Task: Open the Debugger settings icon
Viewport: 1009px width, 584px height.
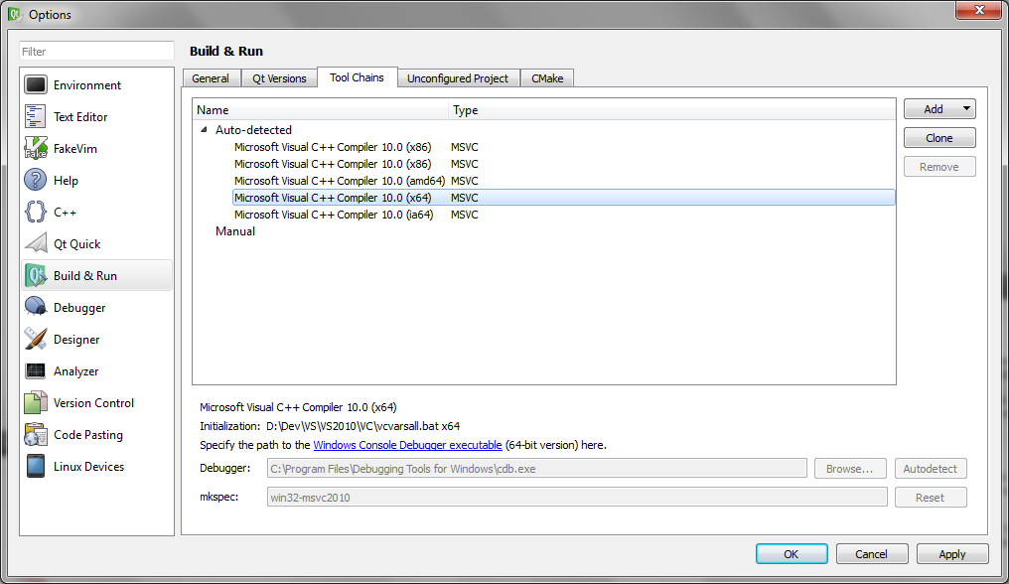Action: [36, 308]
